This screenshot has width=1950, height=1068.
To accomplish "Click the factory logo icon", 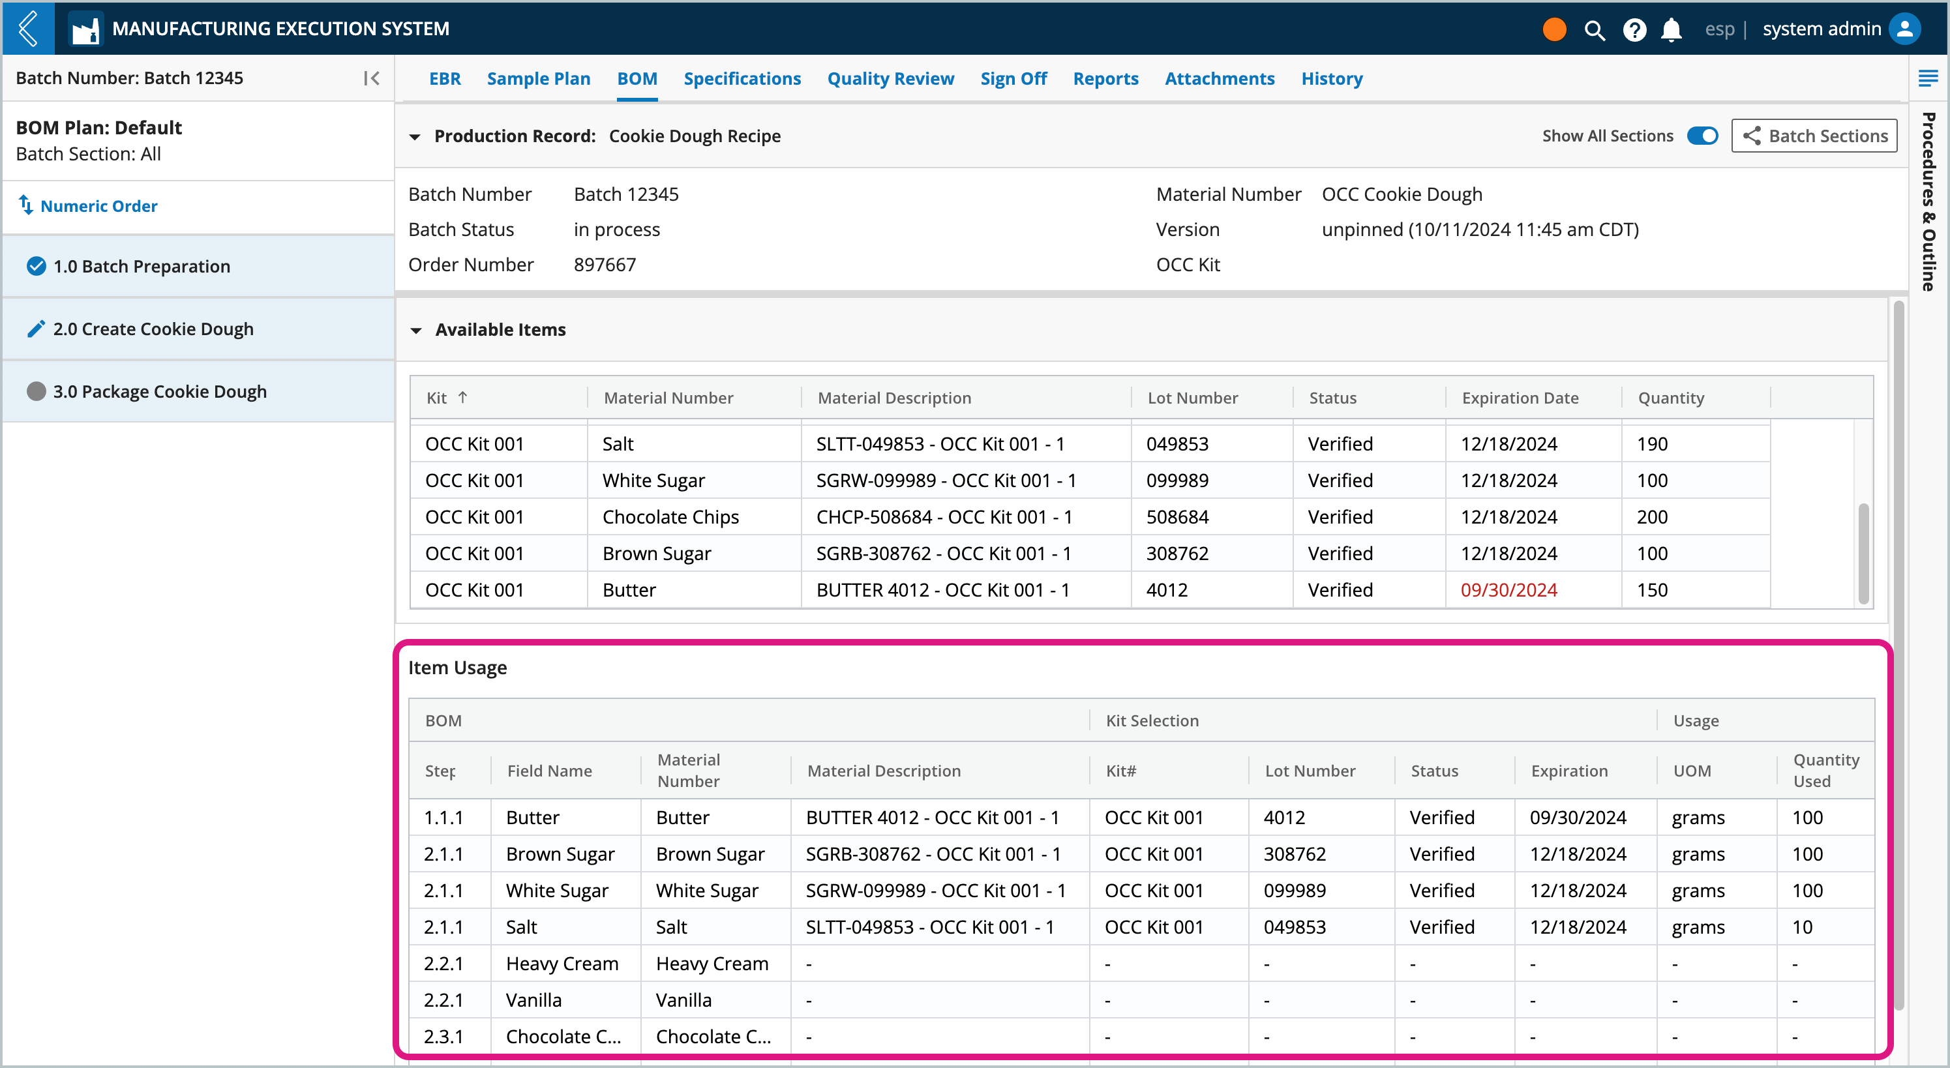I will coord(85,29).
